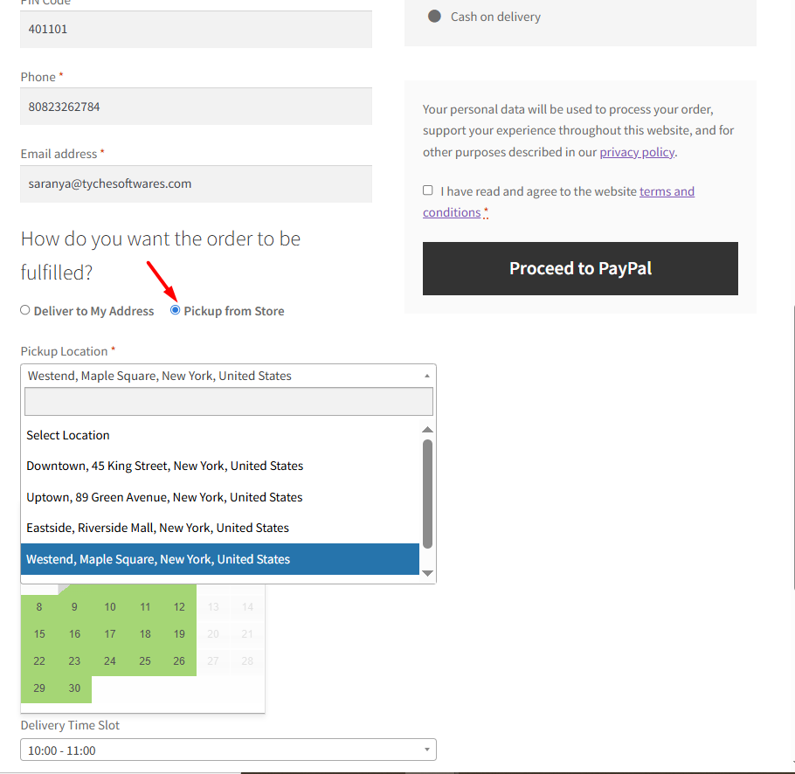
Task: Click the "Proceed to PayPal" button
Action: (x=580, y=268)
